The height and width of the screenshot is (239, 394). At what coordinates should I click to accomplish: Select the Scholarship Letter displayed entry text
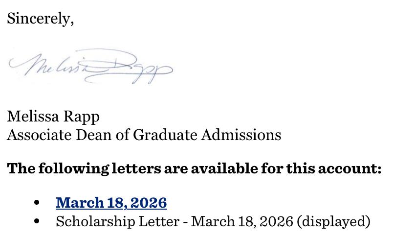(x=213, y=221)
